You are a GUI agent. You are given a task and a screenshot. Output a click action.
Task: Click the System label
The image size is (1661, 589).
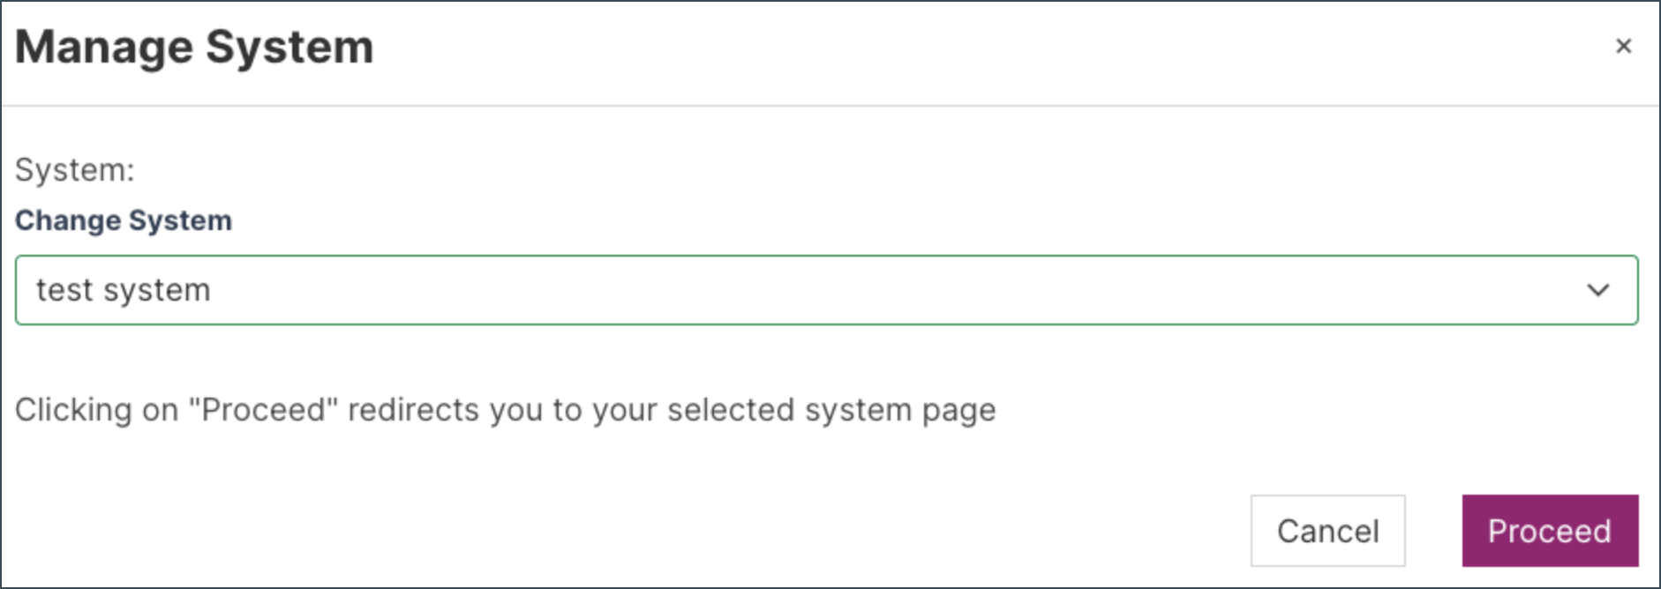pyautogui.click(x=74, y=169)
